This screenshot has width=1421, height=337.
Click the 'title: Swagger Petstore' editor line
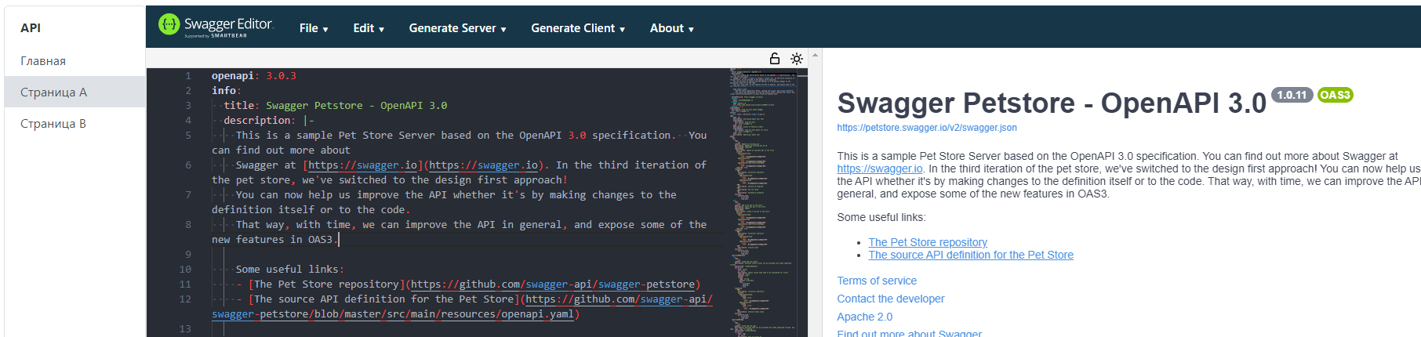[x=336, y=106]
